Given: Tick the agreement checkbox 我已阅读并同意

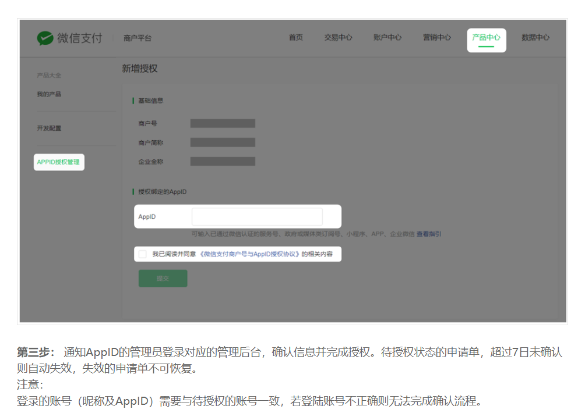Looking at the screenshot, I should (143, 254).
